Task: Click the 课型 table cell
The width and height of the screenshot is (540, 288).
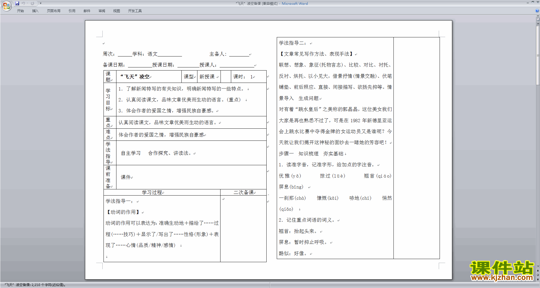Action: (189, 77)
